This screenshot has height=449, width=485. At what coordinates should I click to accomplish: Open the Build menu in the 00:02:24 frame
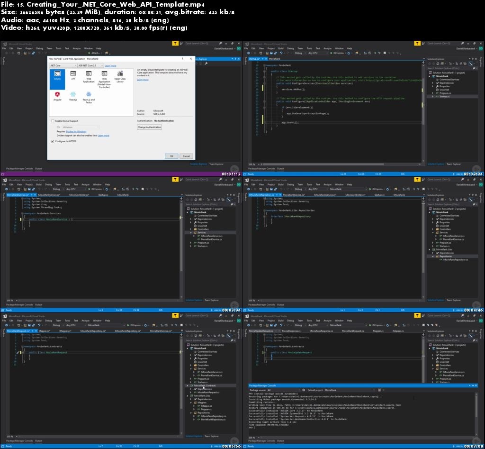pos(281,48)
